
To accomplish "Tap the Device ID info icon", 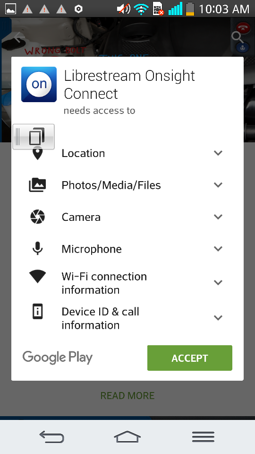I will point(38,312).
